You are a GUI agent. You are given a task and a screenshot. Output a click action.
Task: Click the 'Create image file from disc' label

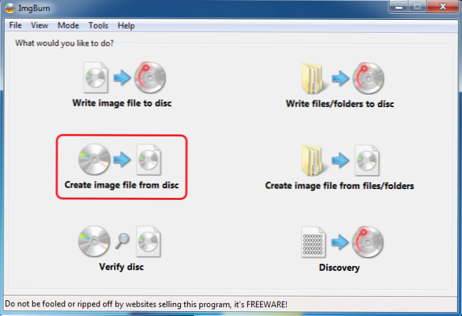tap(121, 185)
